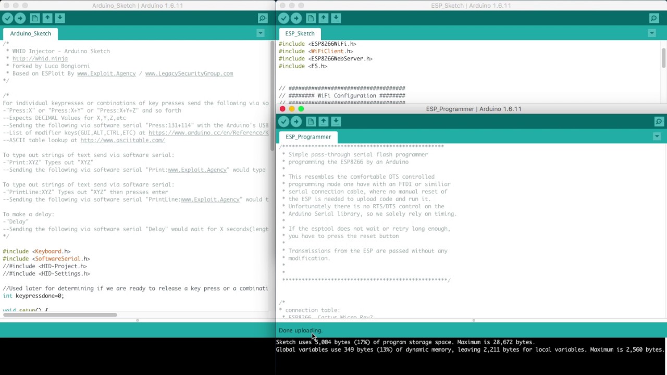Viewport: 667px width, 375px height.
Task: Click vertical scrollbar in ESP_Sketch editor
Action: coord(664,58)
